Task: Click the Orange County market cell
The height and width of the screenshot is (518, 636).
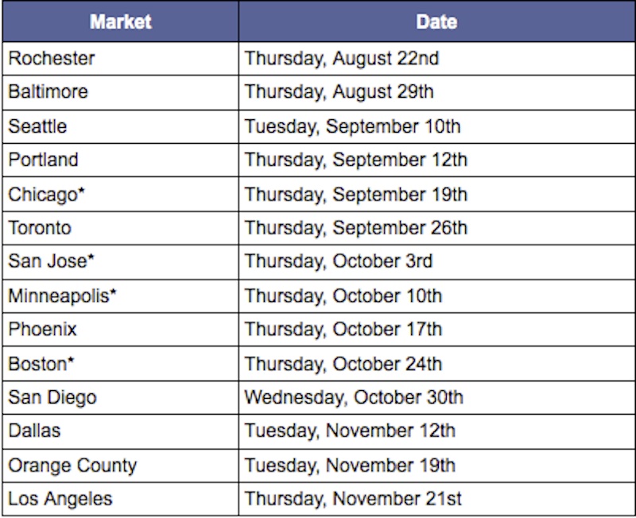Action: click(121, 466)
